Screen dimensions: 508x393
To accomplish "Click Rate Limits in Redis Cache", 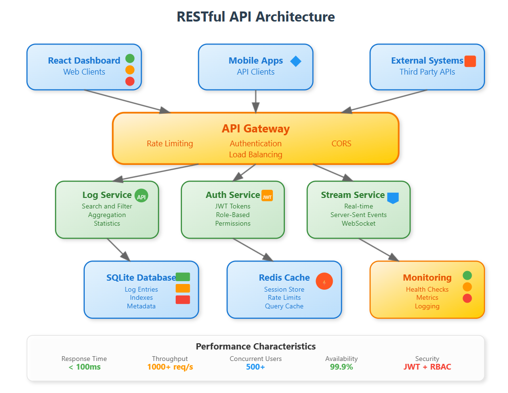I will tap(284, 297).
